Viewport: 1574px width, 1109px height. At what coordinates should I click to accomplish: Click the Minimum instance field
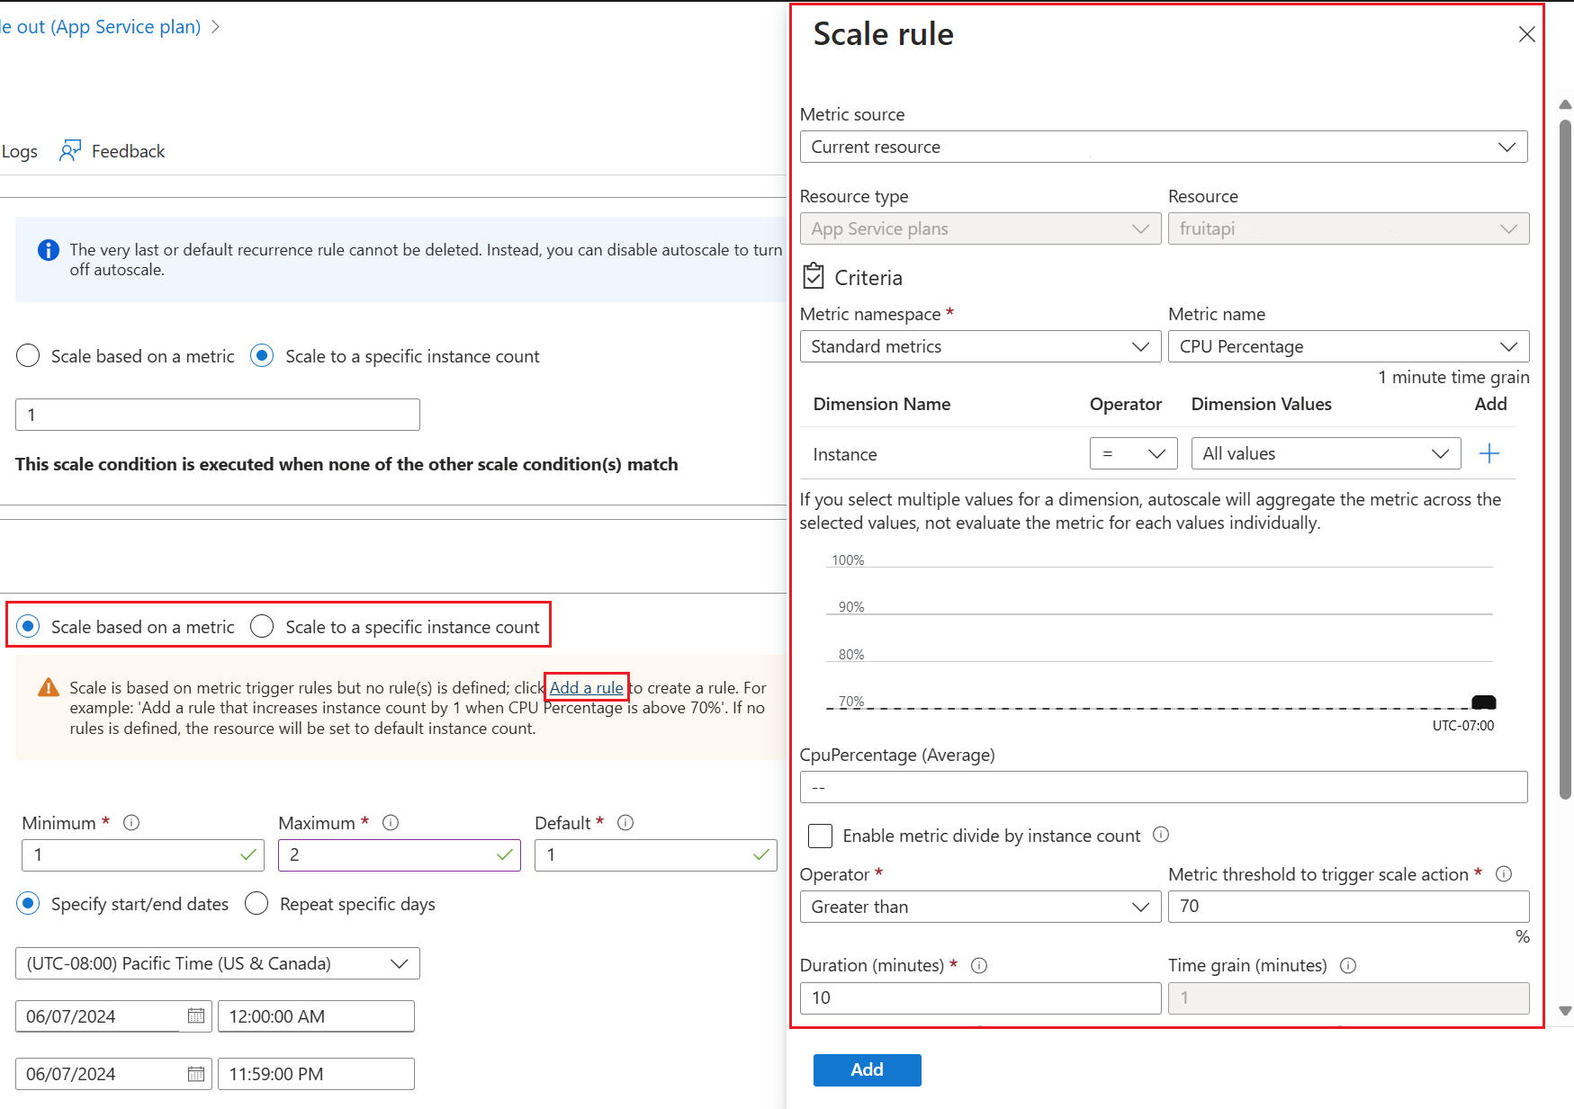[142, 854]
